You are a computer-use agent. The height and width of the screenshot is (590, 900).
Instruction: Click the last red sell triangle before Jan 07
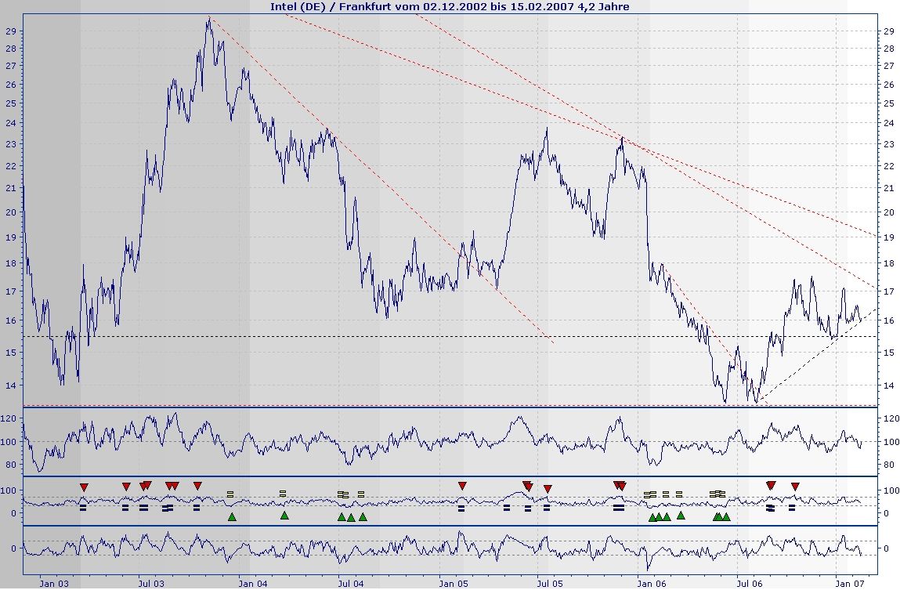click(795, 487)
